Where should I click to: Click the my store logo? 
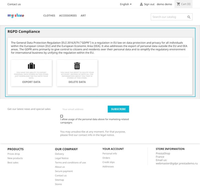(16, 15)
